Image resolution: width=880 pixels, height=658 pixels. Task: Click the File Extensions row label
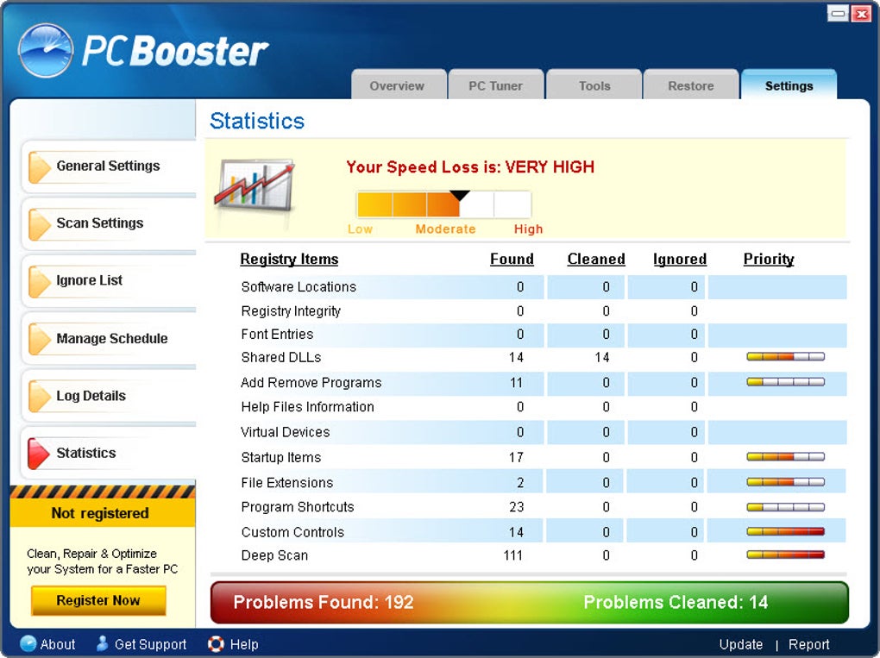(287, 482)
